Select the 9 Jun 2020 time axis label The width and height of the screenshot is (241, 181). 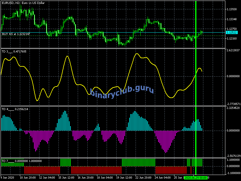tap(8, 178)
